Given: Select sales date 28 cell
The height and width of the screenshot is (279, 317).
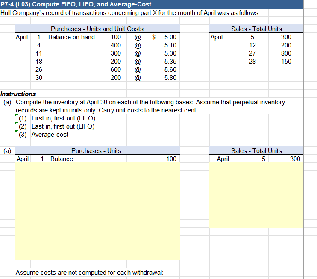Looking at the screenshot, I should [x=252, y=62].
